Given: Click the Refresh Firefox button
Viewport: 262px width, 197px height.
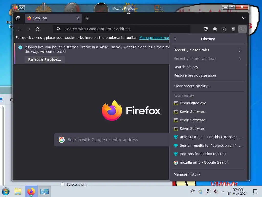Looking at the screenshot, I should click(x=45, y=60).
